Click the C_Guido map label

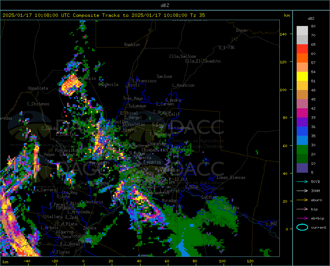49,128
